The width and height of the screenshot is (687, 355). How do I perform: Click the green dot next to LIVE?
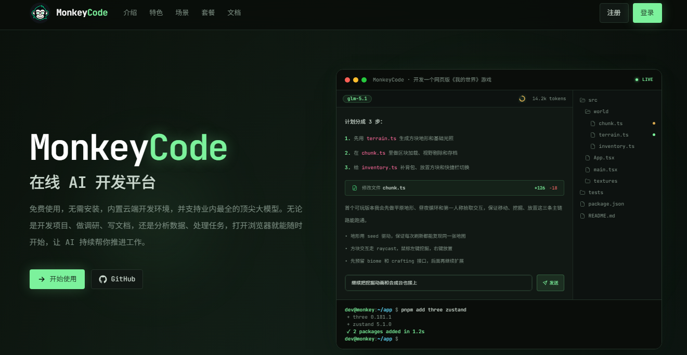(x=637, y=79)
